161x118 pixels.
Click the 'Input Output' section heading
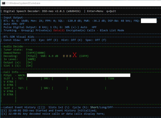(x=13, y=18)
